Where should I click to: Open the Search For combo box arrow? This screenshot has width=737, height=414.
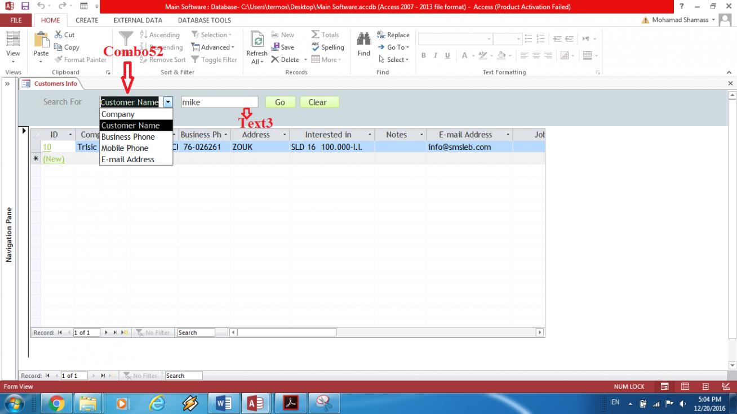pos(167,102)
